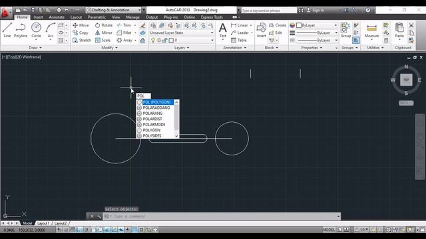Open the Drafting & Annotation workspace dropdown
This screenshot has height=239, width=426.
(114, 10)
